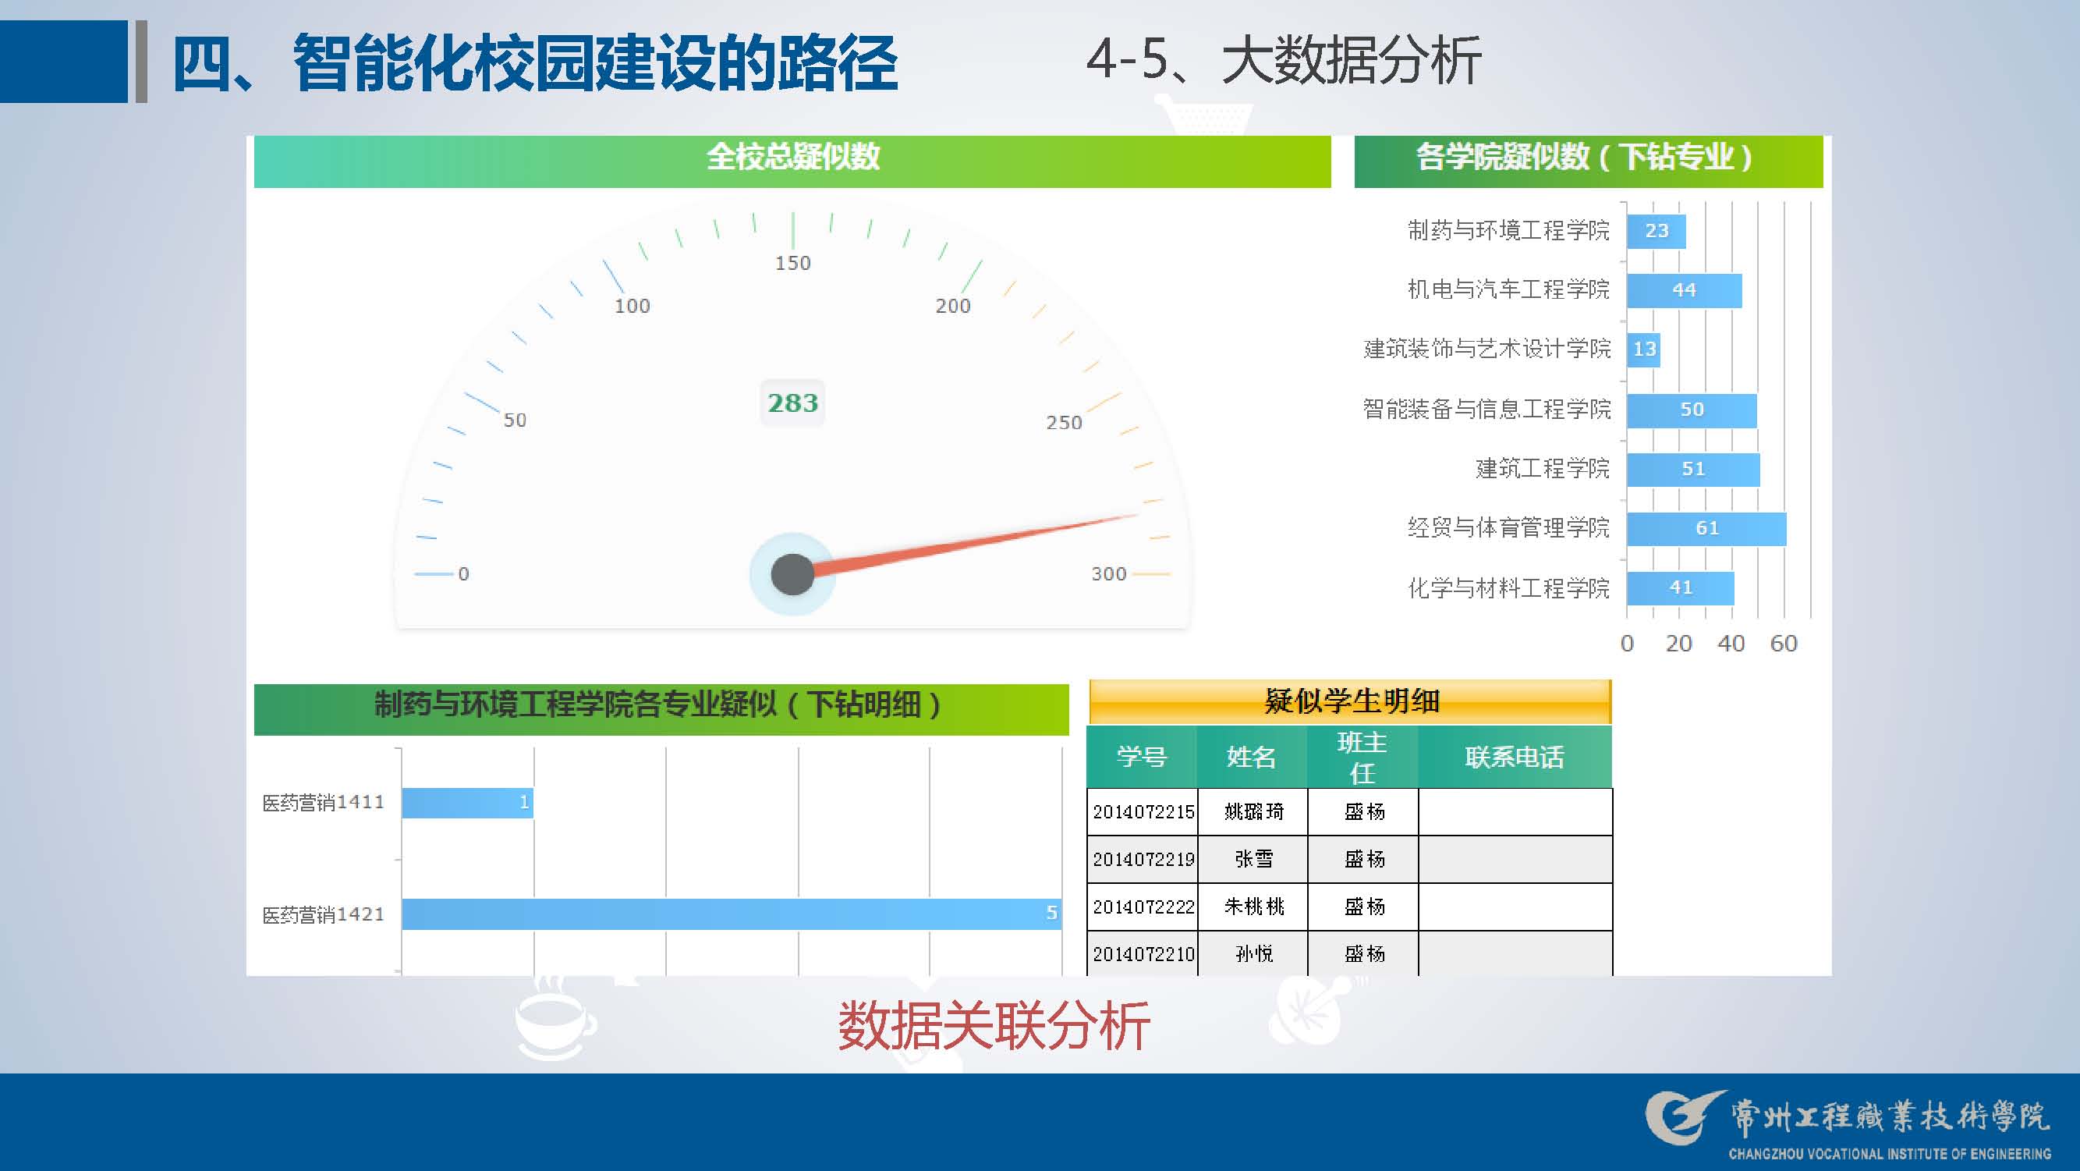Click the 医药营销1411 bar
This screenshot has height=1171, width=2080.
click(466, 803)
